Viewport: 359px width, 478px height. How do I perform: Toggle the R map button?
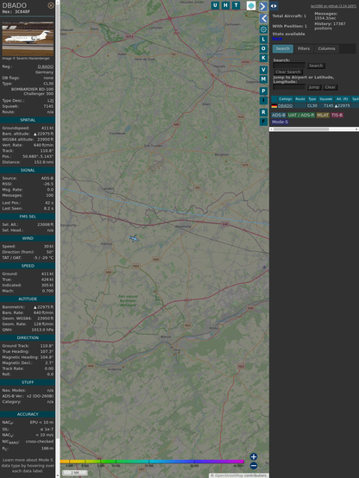point(263,112)
